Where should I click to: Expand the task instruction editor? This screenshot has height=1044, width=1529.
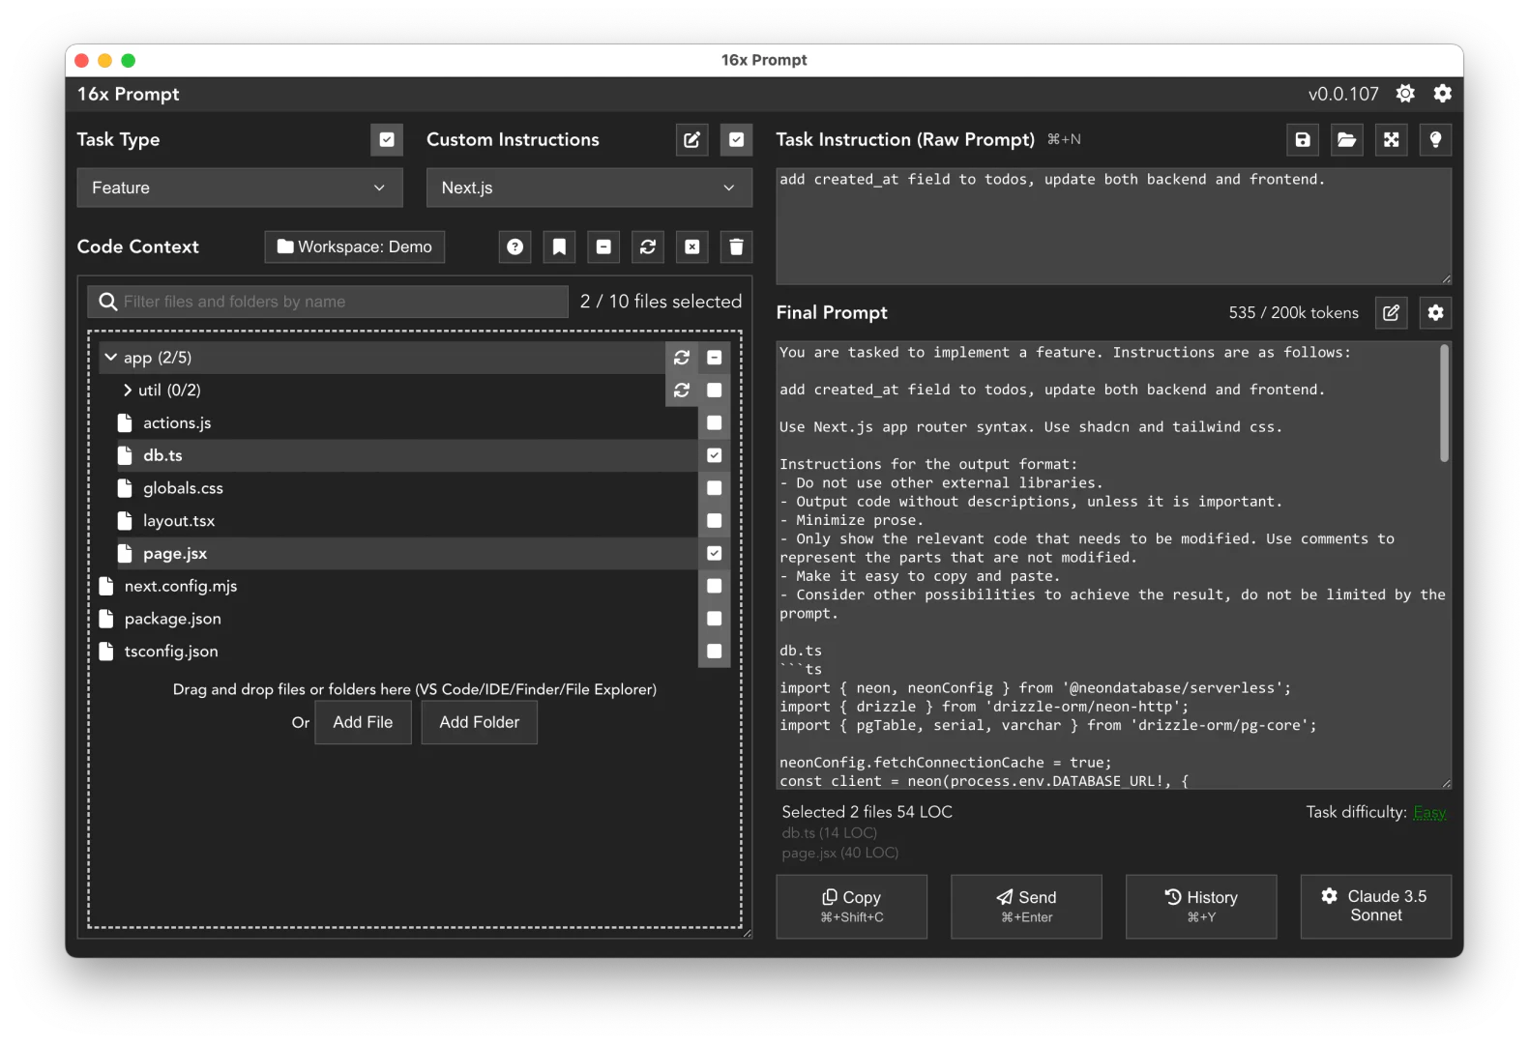tap(1391, 140)
